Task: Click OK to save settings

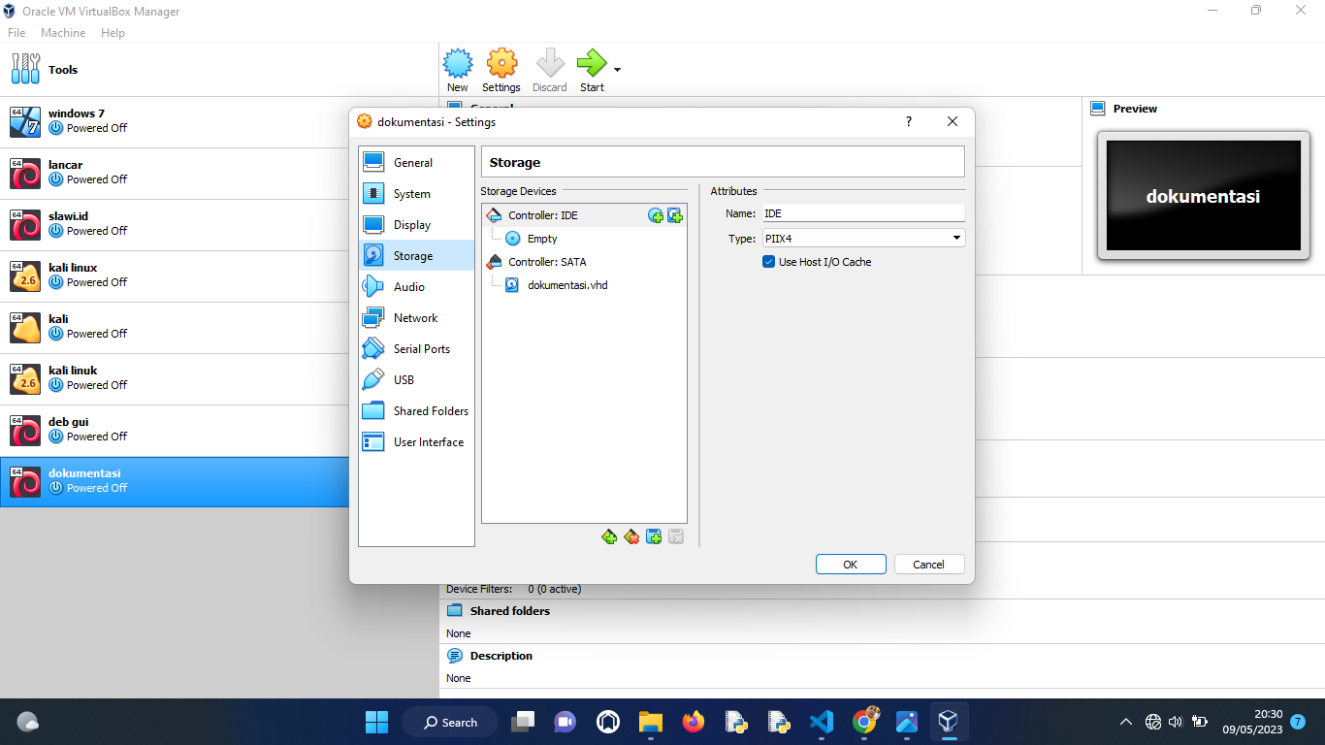Action: point(851,565)
